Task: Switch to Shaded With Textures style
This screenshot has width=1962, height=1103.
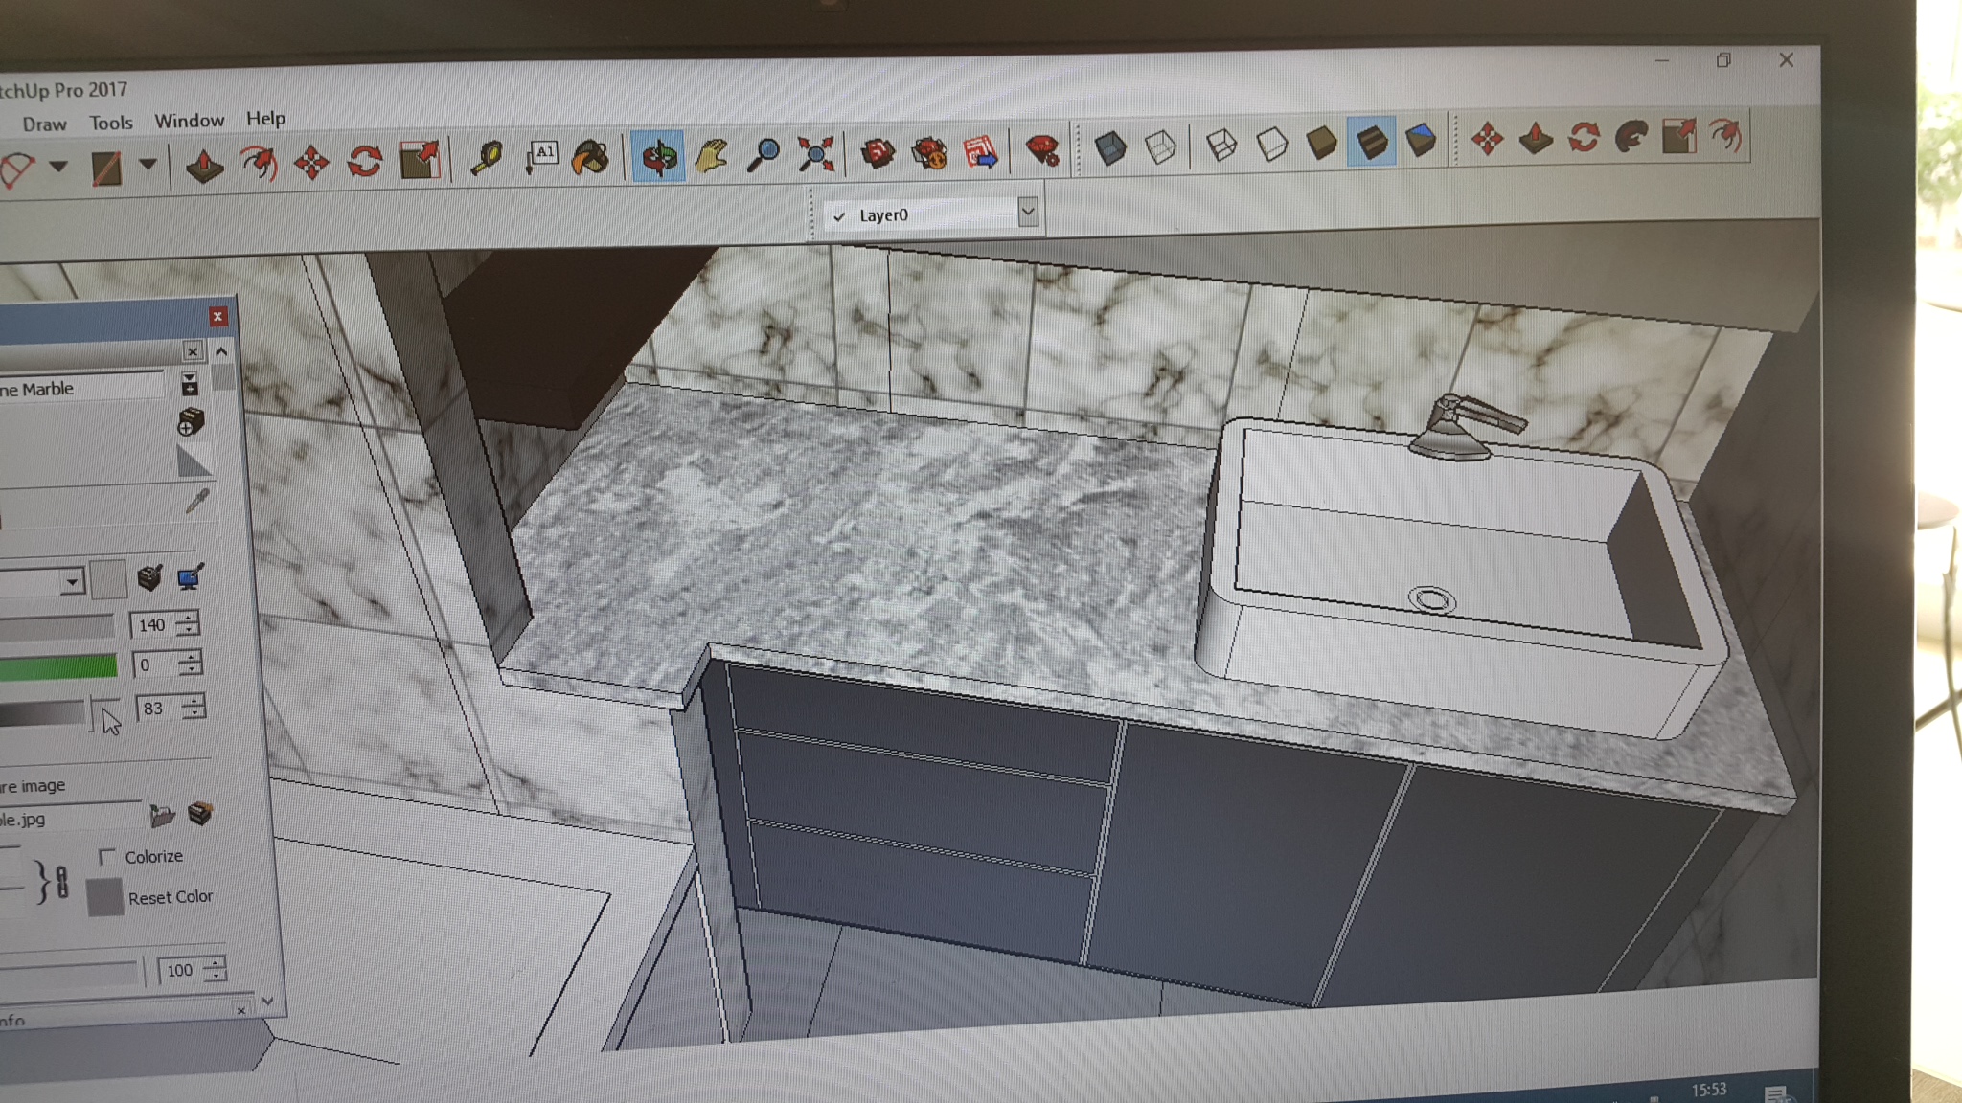Action: 1371,142
